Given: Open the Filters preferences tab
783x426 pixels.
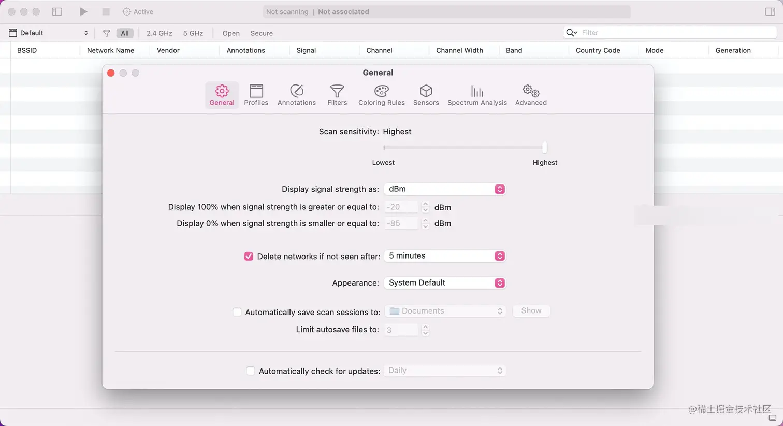Looking at the screenshot, I should 337,95.
